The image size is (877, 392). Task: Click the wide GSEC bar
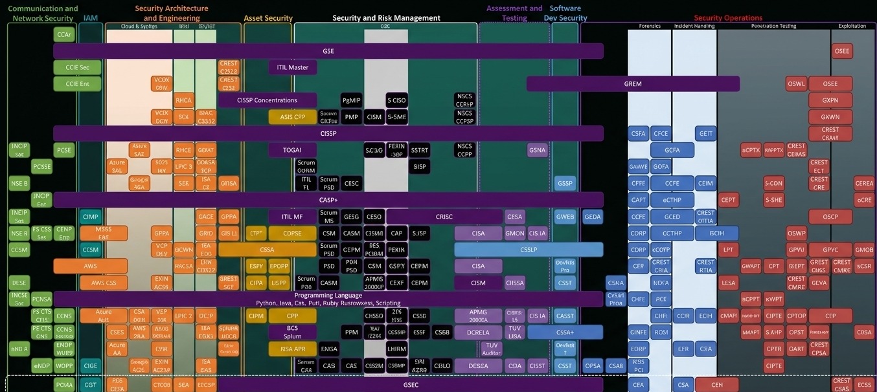[x=411, y=385]
